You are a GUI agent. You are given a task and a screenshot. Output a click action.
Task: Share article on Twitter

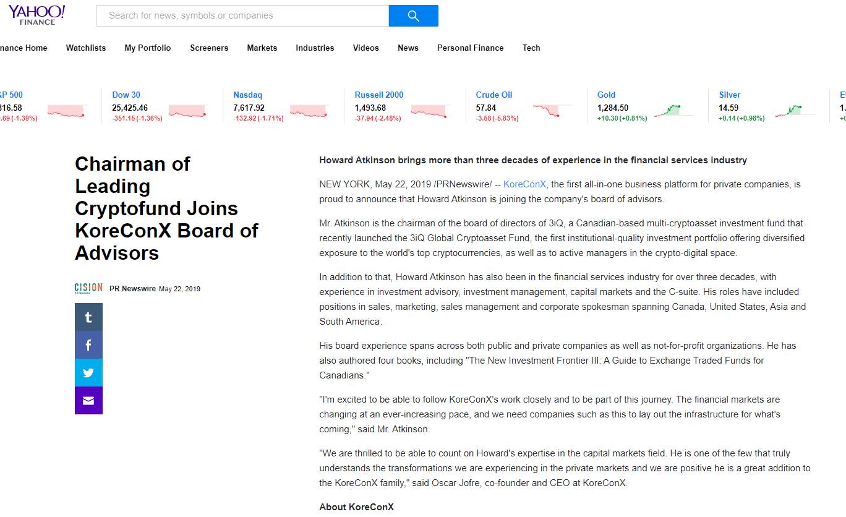[x=88, y=373]
